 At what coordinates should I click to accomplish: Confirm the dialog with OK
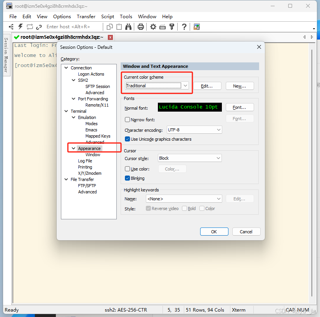tap(214, 232)
